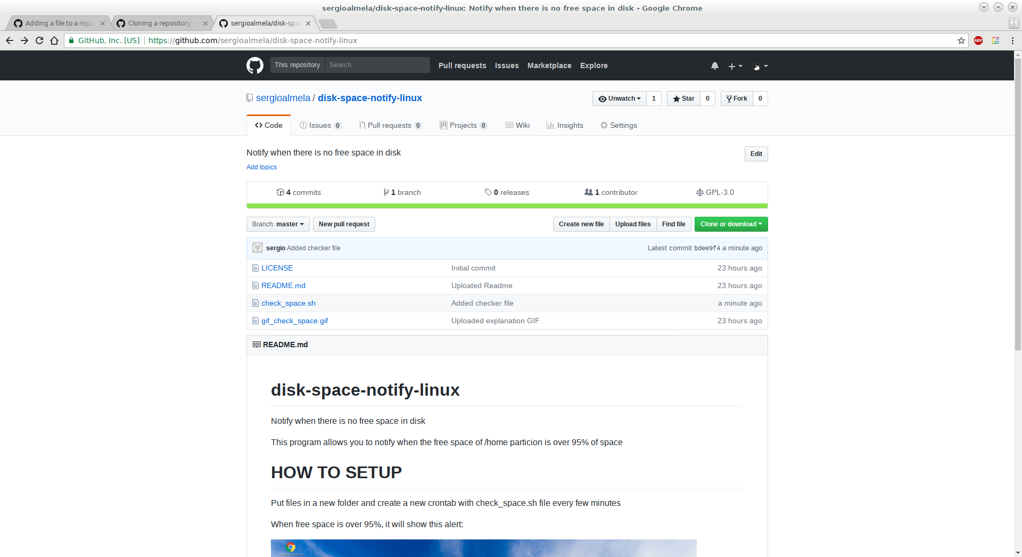Open the check_space.sh file
1022x557 pixels.
(x=288, y=302)
